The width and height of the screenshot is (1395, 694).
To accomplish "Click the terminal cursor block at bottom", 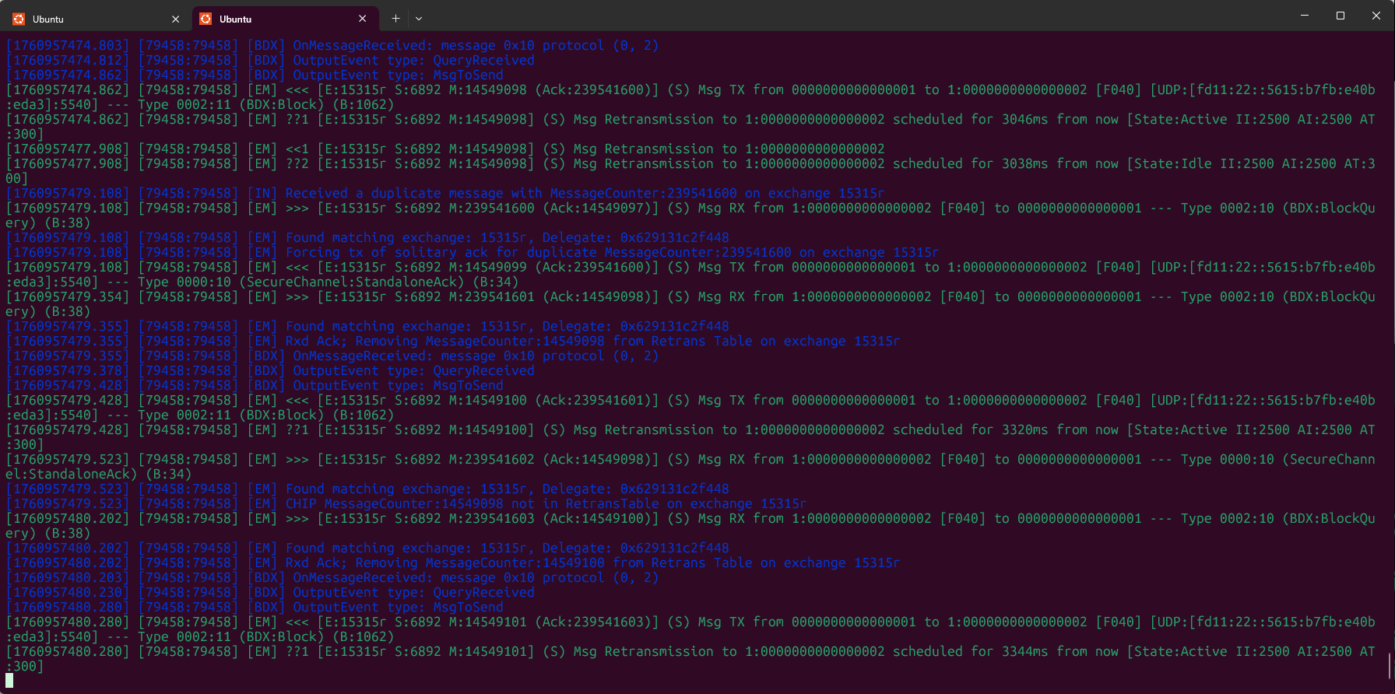I will coord(9,681).
